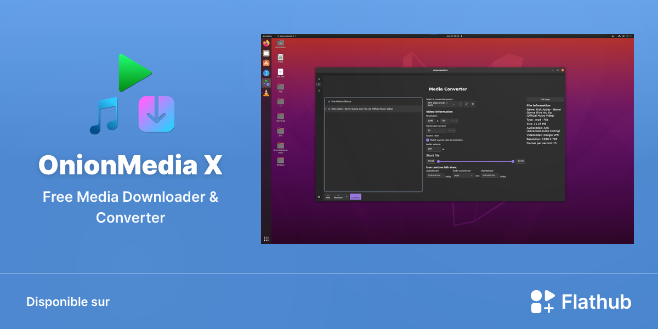
Task: Click the large OnionMedia X logo
Action: [x=132, y=94]
